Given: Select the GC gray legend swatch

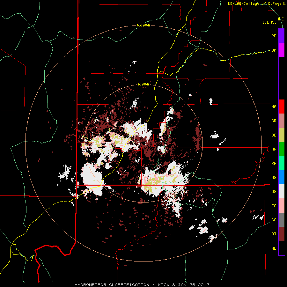Looking at the screenshot, I should click(x=282, y=220).
